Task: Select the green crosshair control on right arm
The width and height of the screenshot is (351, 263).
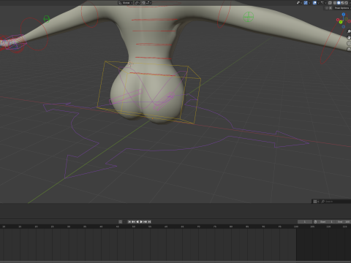Action: pos(249,17)
